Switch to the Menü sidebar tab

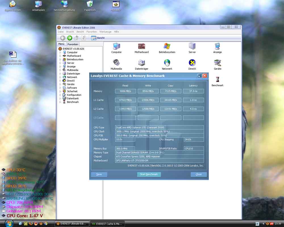pos(61,44)
